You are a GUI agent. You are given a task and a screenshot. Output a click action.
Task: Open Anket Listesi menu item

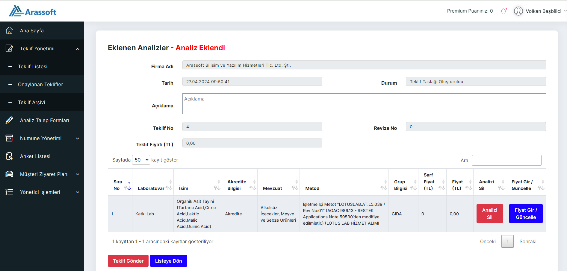pyautogui.click(x=42, y=156)
